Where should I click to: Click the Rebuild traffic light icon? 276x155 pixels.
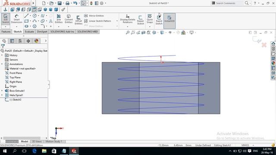coord(91,3)
